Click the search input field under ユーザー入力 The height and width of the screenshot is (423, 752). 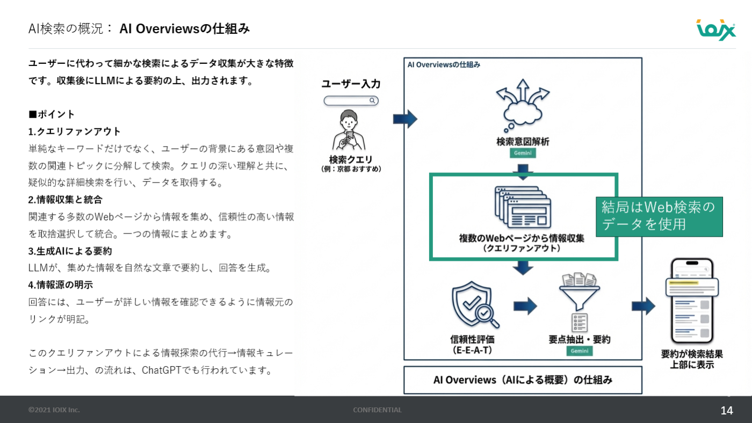pos(351,100)
